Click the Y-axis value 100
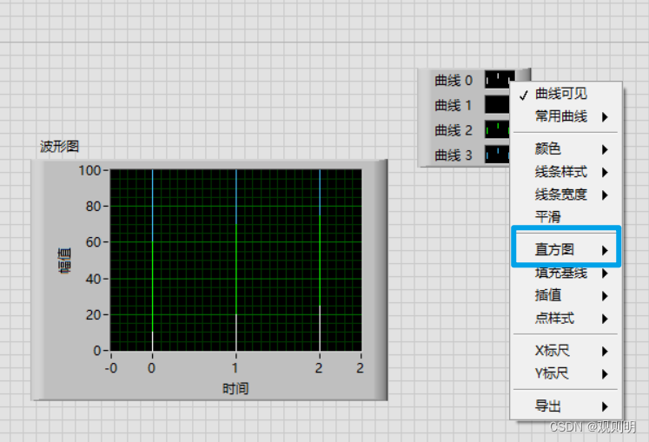 (x=89, y=170)
